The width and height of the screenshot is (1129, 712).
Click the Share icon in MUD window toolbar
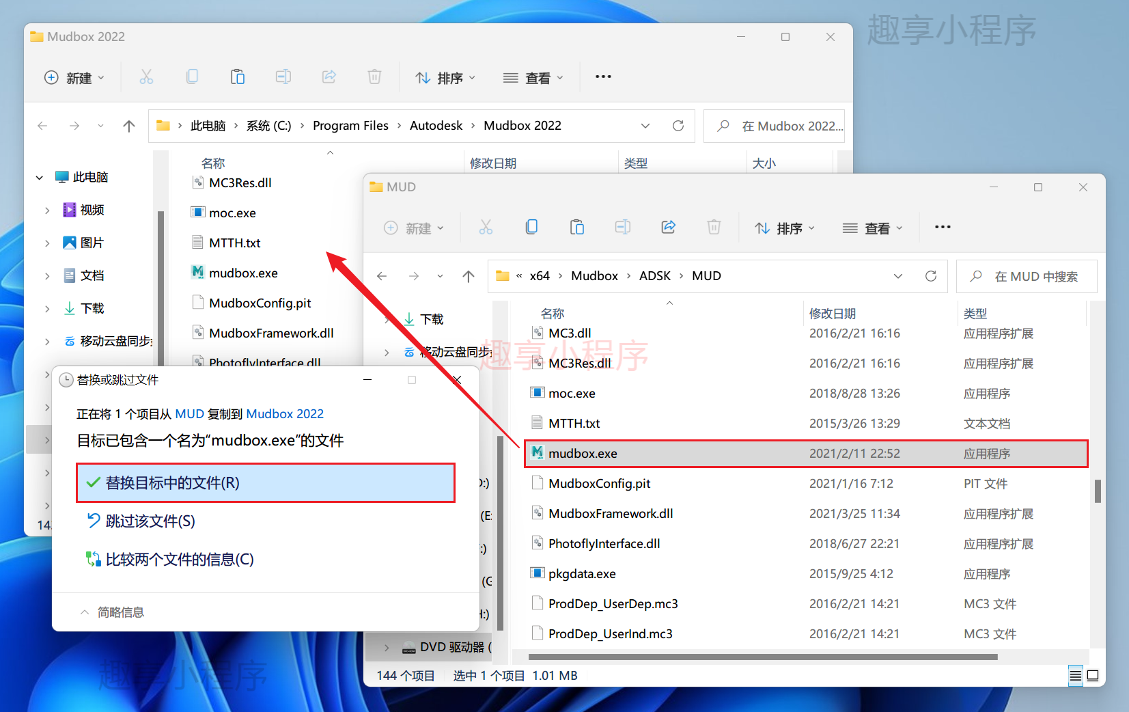(x=669, y=228)
